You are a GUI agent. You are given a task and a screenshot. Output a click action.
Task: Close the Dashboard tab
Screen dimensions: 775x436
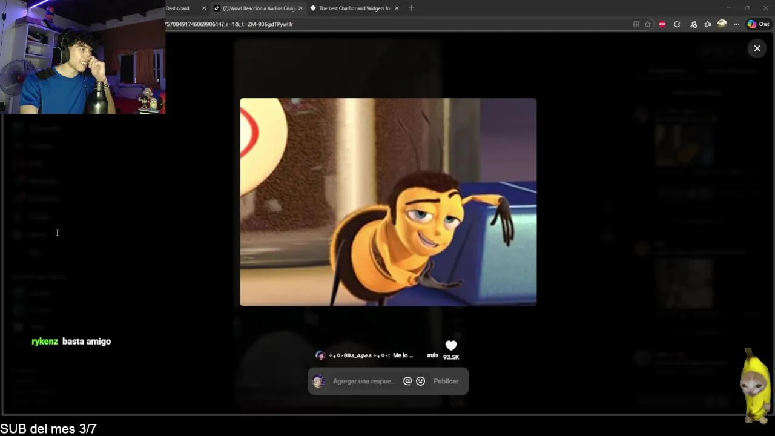click(204, 8)
